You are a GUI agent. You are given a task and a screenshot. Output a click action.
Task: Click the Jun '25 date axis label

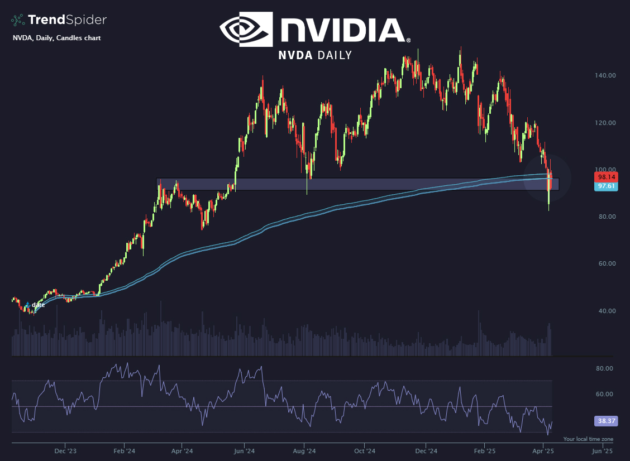(602, 451)
